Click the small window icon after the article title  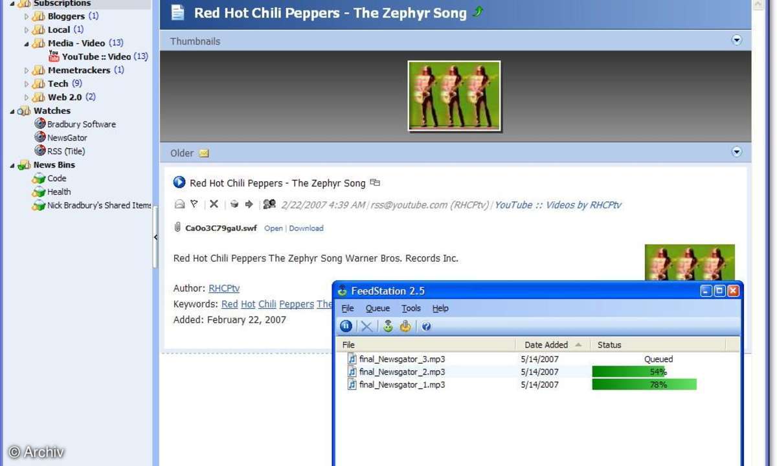coord(375,183)
